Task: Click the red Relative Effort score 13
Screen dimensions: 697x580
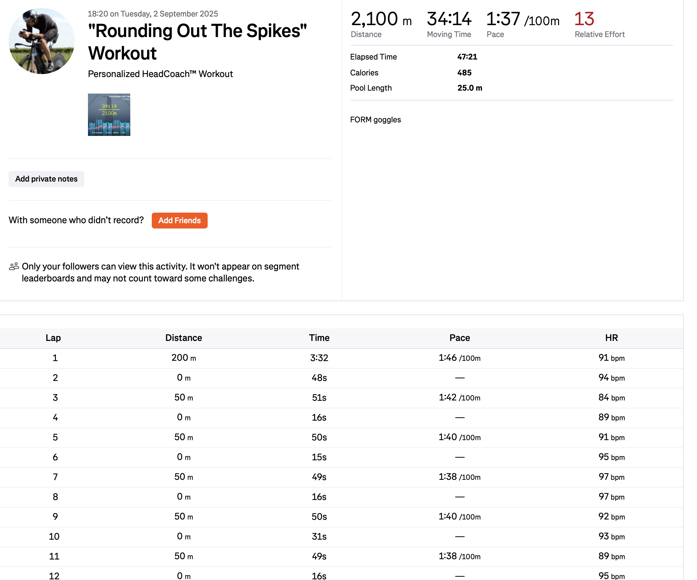Action: [x=584, y=19]
